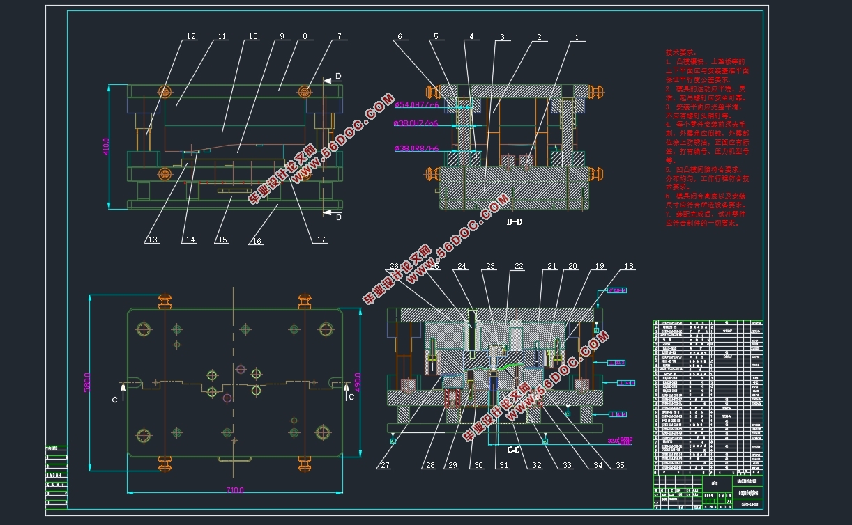Image resolution: width=852 pixels, height=525 pixels.
Task: Select the ø38.0R8/h6 fit annotation
Action: 417,148
